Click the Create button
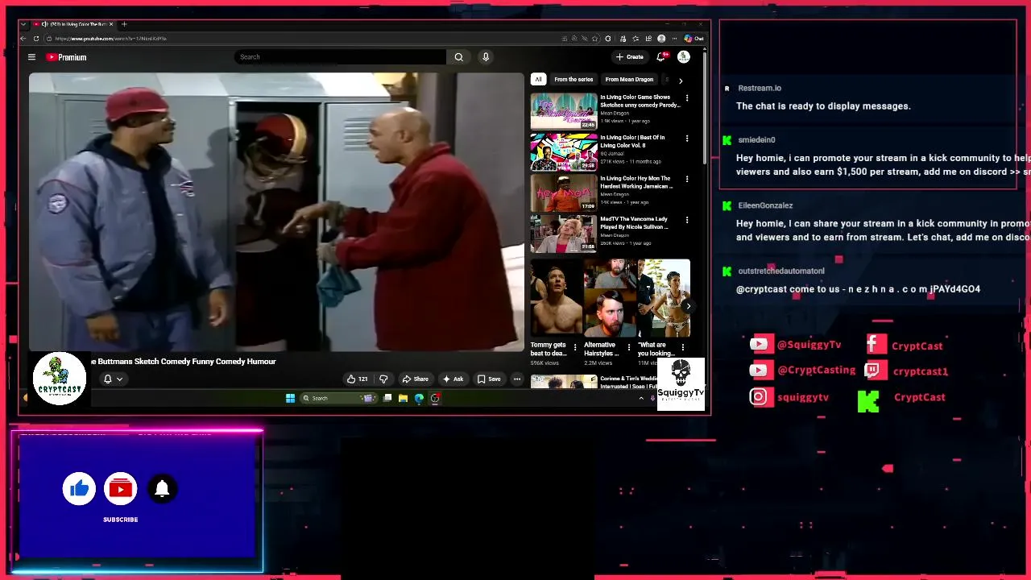The width and height of the screenshot is (1031, 580). coord(630,57)
